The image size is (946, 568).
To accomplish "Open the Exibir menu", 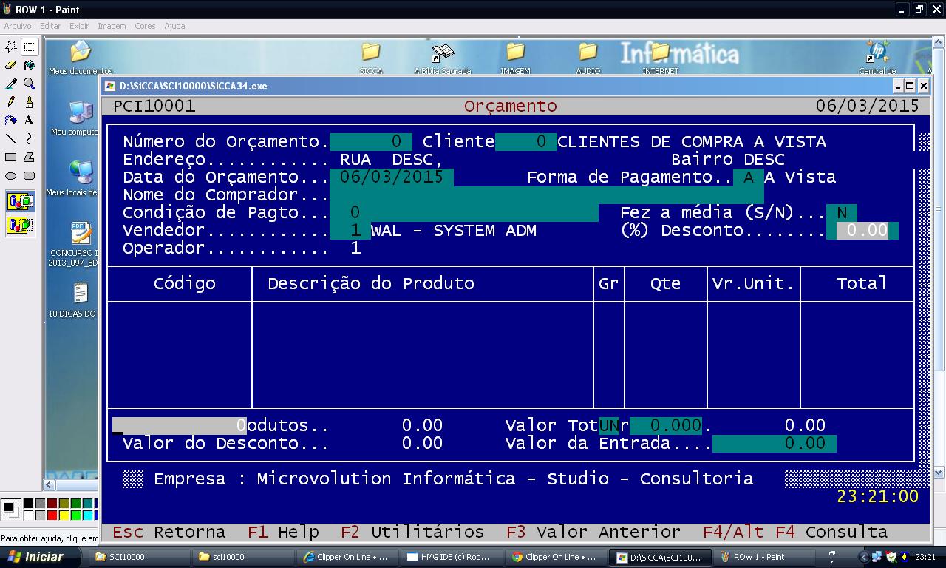I will [79, 26].
